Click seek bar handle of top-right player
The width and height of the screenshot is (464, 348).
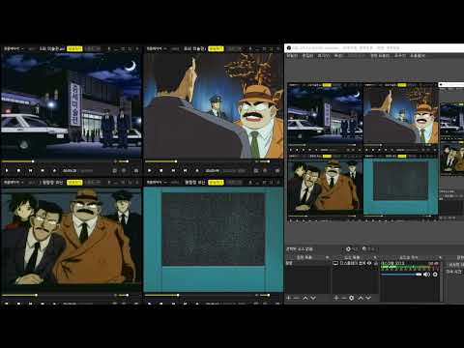coord(176,161)
